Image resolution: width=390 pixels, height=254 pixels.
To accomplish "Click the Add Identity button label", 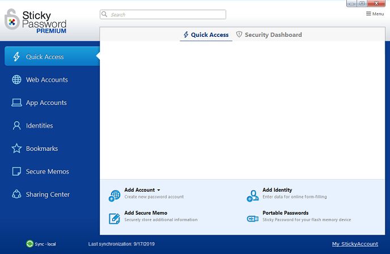I will click(x=277, y=190).
